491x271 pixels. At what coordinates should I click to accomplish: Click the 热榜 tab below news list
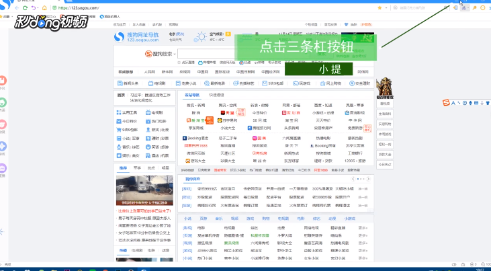point(123,250)
